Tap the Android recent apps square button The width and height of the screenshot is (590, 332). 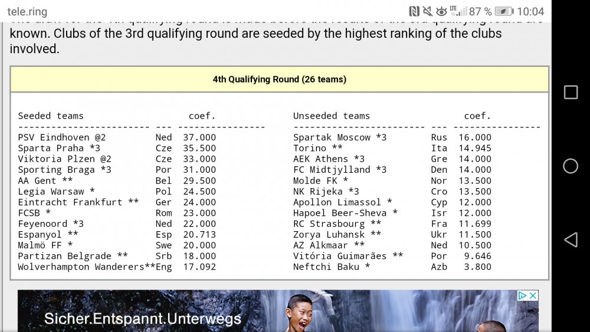571,92
